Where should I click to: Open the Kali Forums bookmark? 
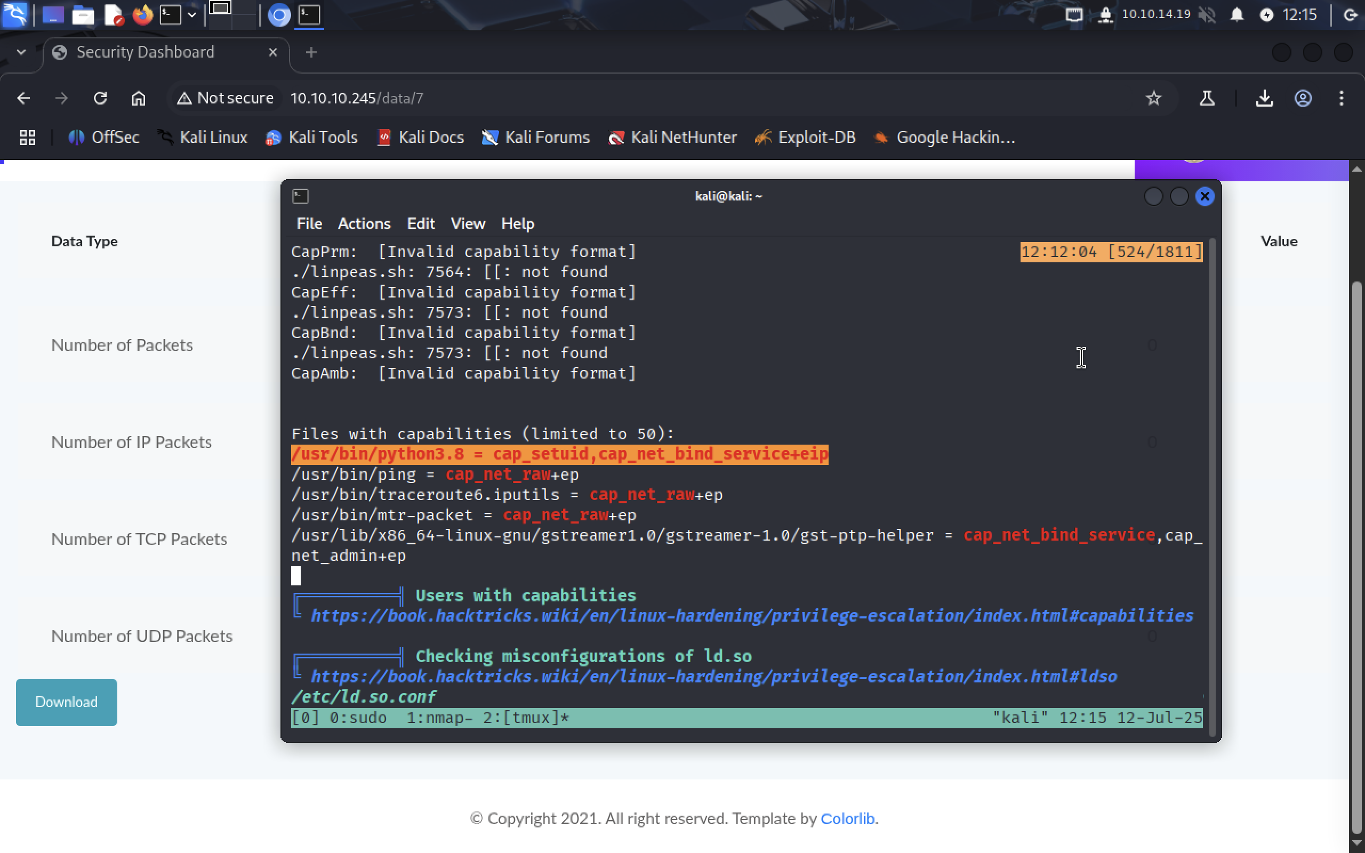point(535,137)
